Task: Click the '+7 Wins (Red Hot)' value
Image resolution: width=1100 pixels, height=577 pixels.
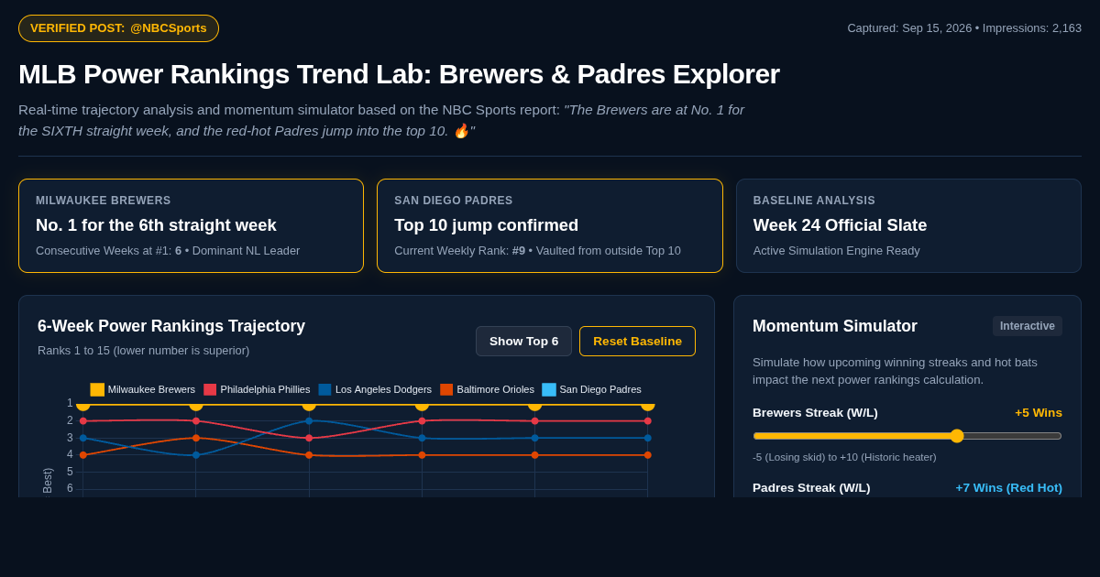Action: 1009,488
